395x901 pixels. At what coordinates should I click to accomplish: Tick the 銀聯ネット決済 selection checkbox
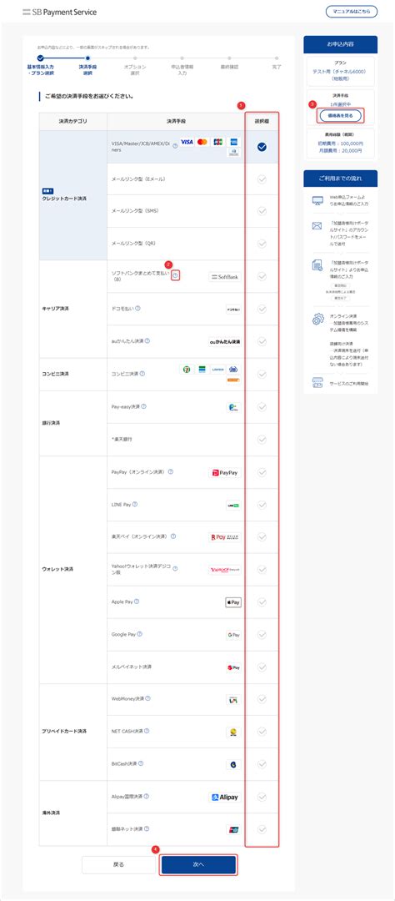tap(262, 829)
